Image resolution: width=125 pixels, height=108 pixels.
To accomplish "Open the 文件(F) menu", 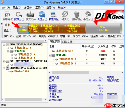I will [6, 8].
